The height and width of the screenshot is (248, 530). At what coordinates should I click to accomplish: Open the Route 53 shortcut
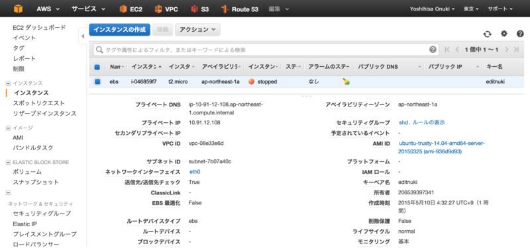click(x=240, y=9)
